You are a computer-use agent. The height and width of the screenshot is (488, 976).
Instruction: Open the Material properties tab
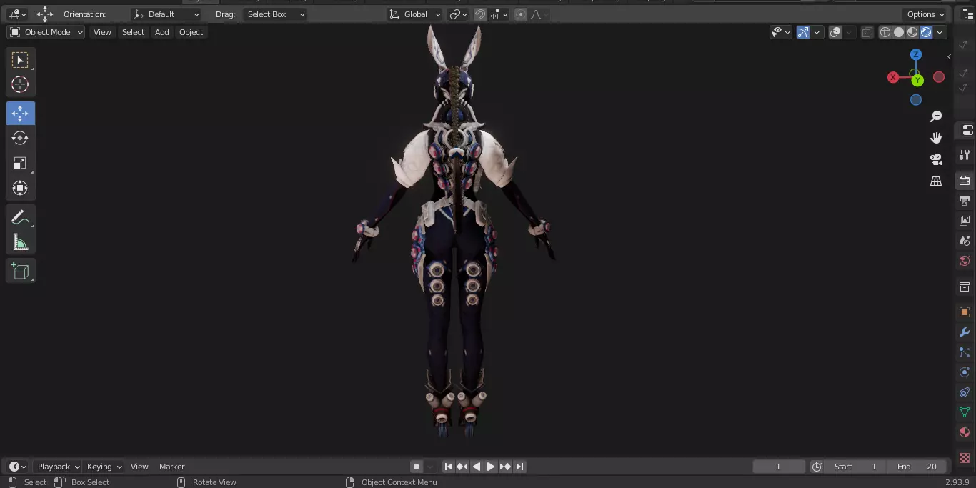point(965,432)
